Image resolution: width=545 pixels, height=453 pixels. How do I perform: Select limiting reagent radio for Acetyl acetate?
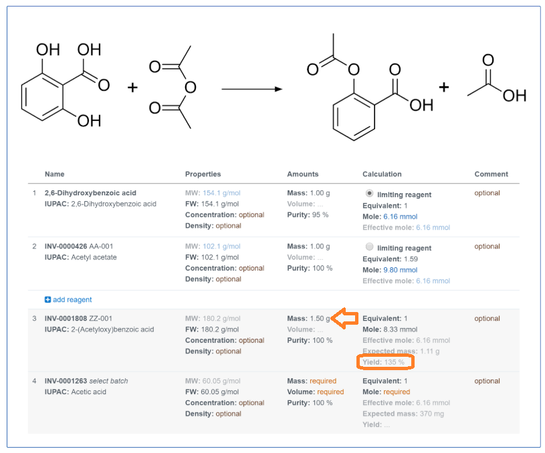[x=370, y=247]
